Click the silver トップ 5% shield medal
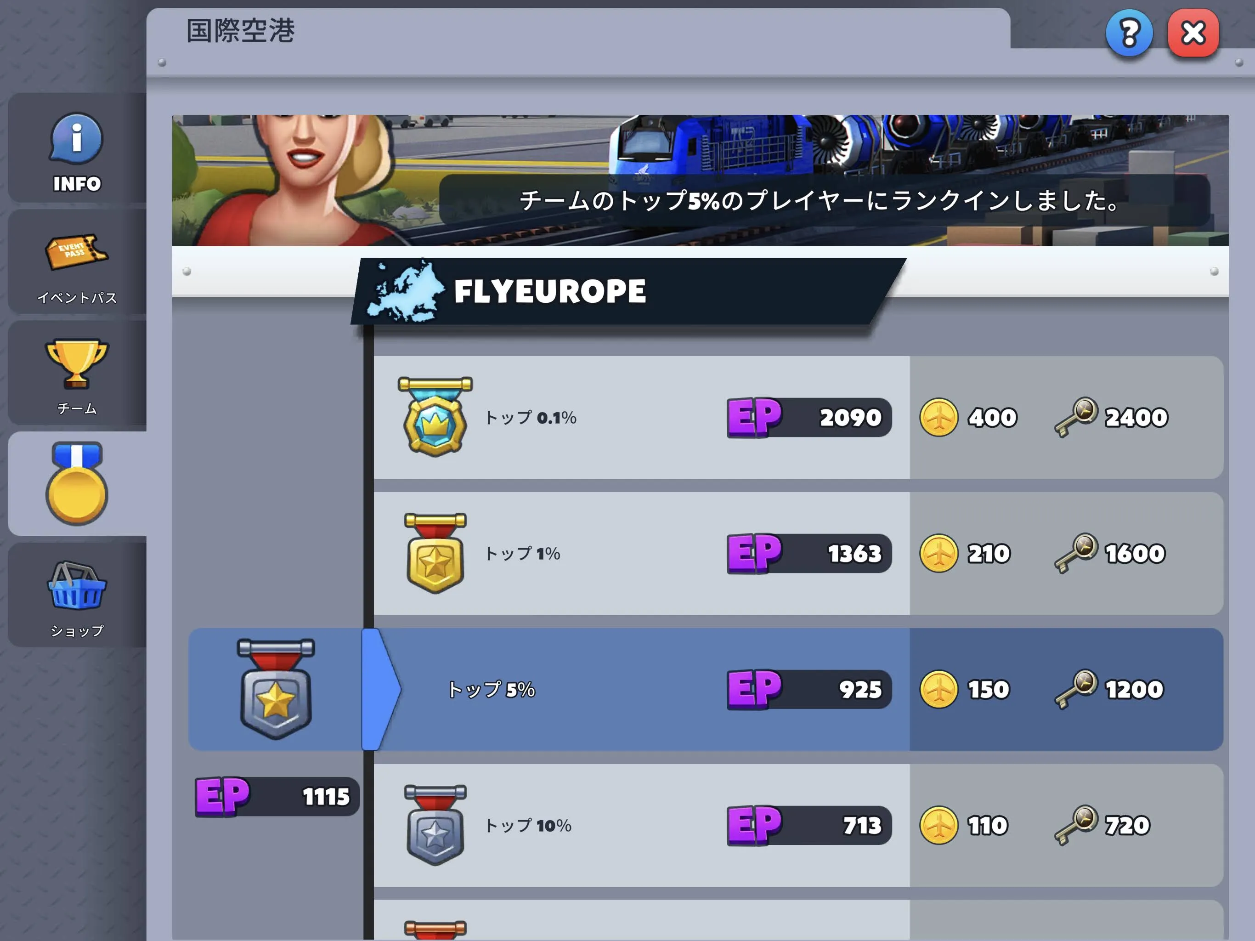This screenshot has width=1255, height=941. point(276,689)
